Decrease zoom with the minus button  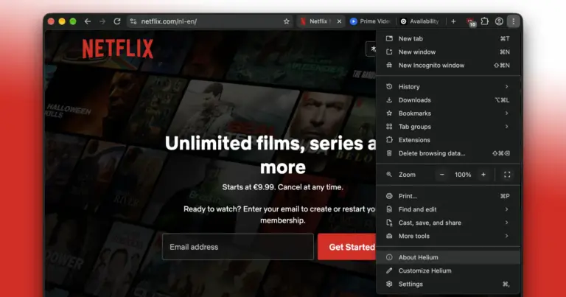[442, 175]
